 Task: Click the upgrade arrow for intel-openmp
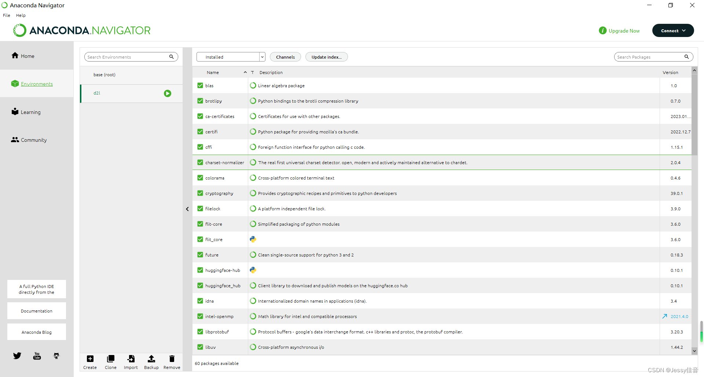665,316
